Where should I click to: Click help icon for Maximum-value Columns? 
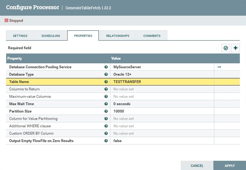point(106,97)
